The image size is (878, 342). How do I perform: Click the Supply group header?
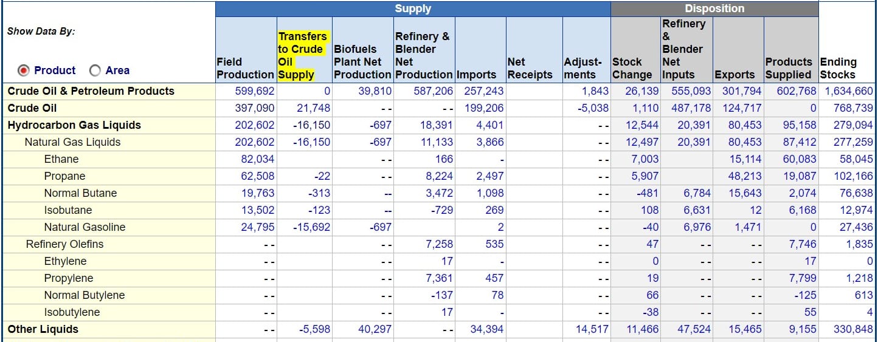click(x=413, y=9)
